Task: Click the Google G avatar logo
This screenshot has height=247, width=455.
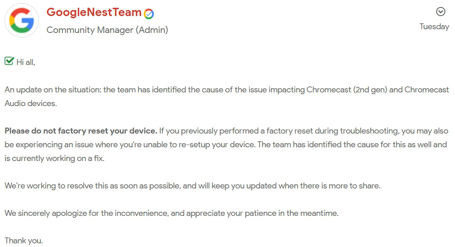Action: click(x=22, y=20)
